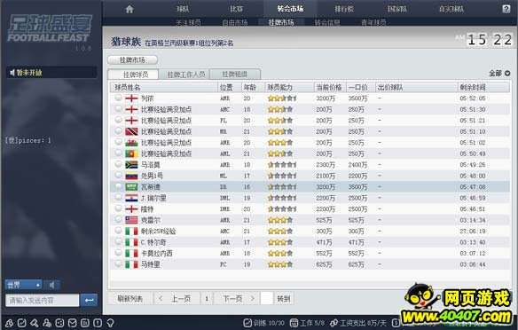Image resolution: width=518 pixels, height=330 pixels.
Task: Expand the 全部 filter dropdown
Action: point(499,74)
